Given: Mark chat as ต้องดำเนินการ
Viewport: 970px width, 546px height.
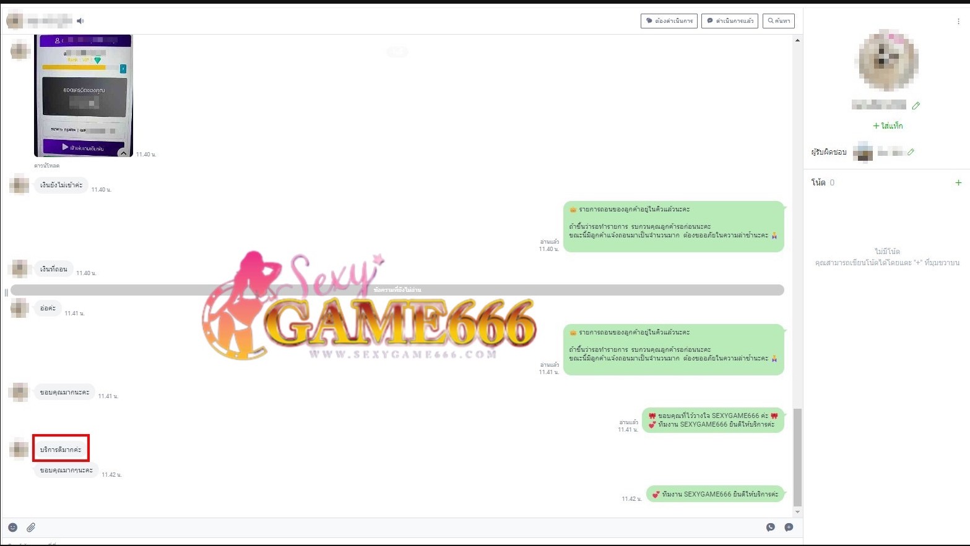Looking at the screenshot, I should (x=669, y=21).
